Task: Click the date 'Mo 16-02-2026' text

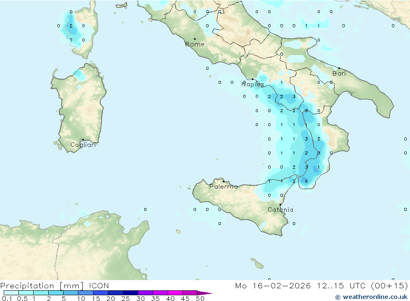Action: coord(273,286)
